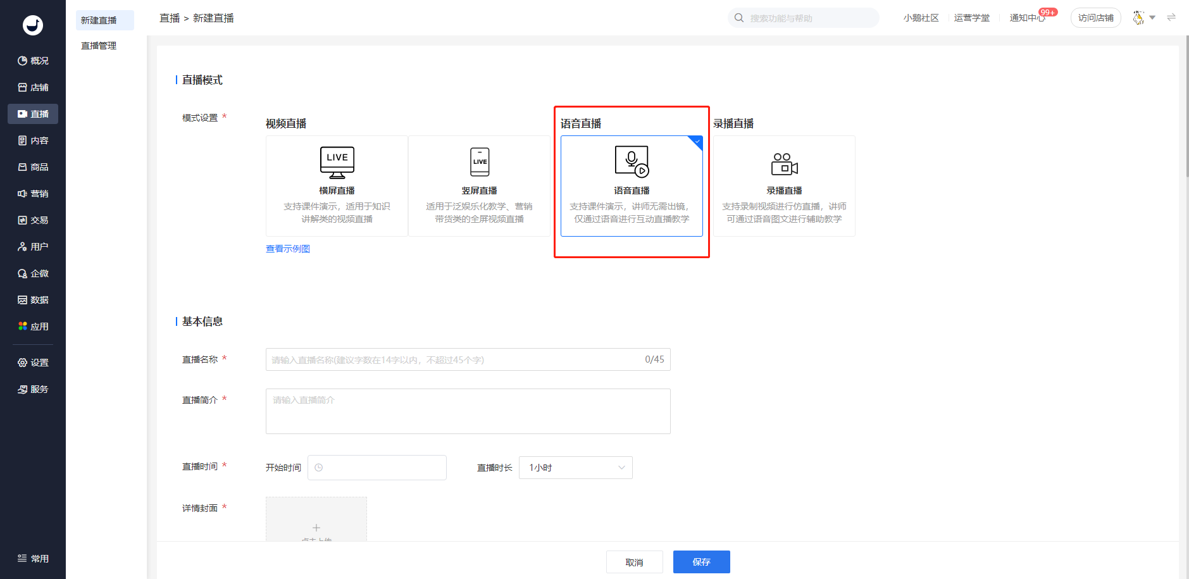Select the 语音直播 audio live mode card
The width and height of the screenshot is (1189, 579).
(632, 186)
